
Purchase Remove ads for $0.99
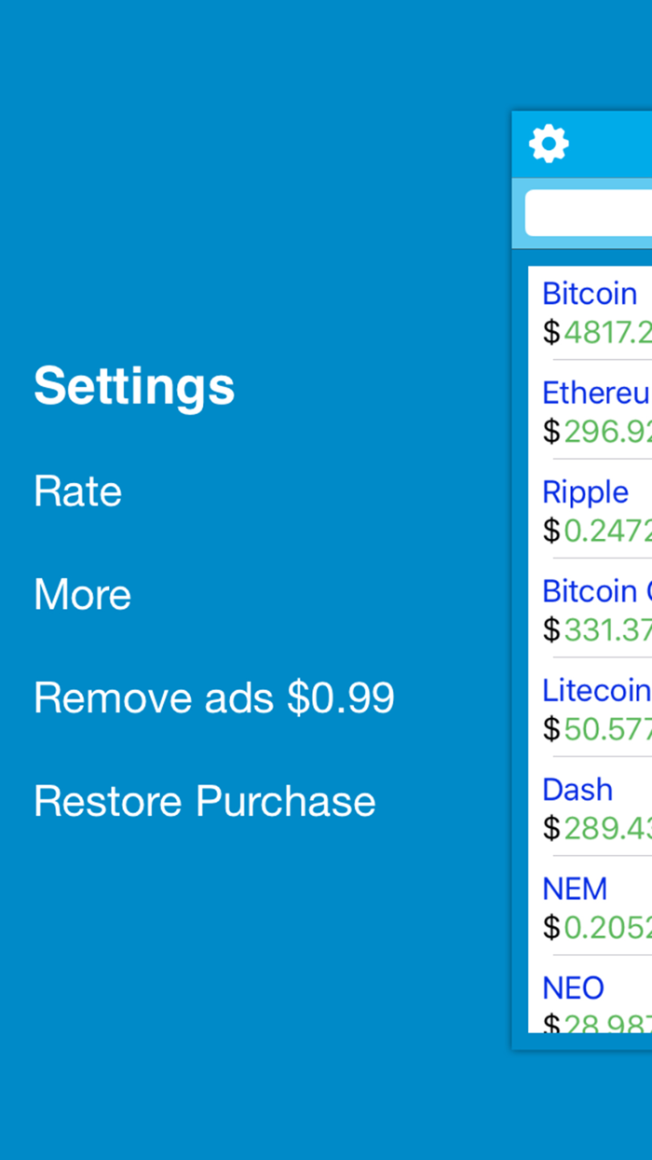click(213, 697)
